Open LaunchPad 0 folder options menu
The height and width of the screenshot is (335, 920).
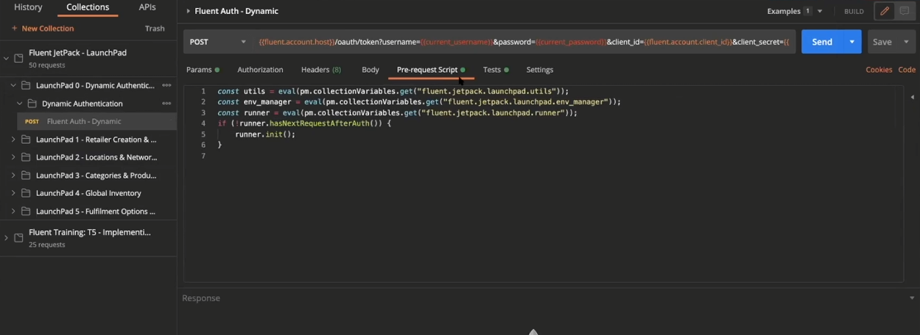(x=166, y=85)
